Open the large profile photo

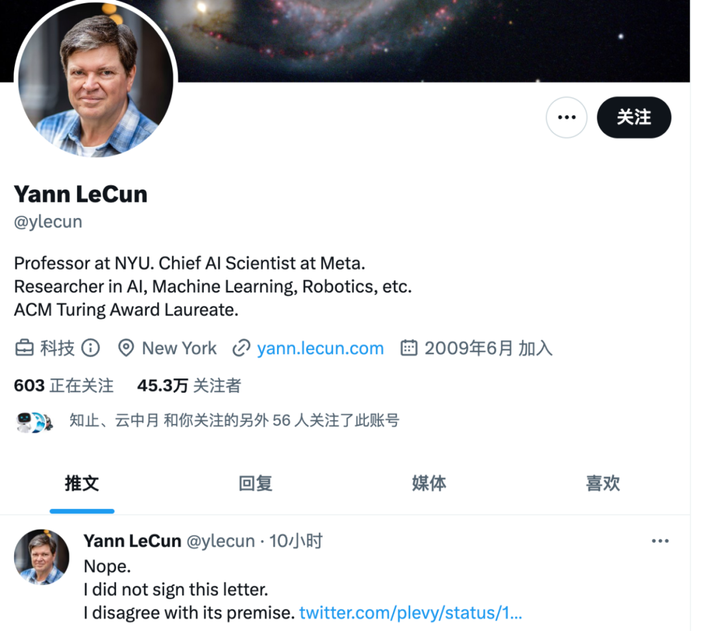tap(95, 79)
